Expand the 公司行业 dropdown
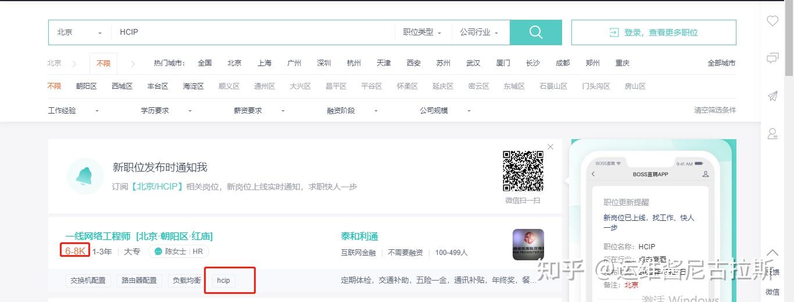The height and width of the screenshot is (302, 794). coord(480,32)
